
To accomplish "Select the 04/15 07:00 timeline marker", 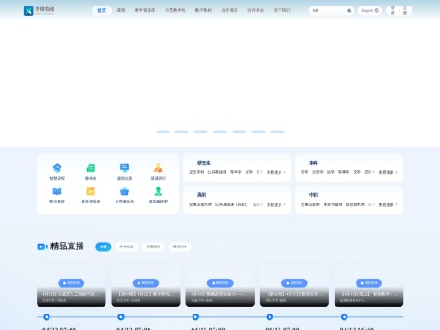I will (269, 317).
